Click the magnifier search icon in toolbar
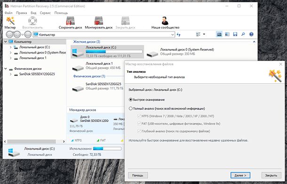This screenshot has height=184, width=287. click(243, 34)
